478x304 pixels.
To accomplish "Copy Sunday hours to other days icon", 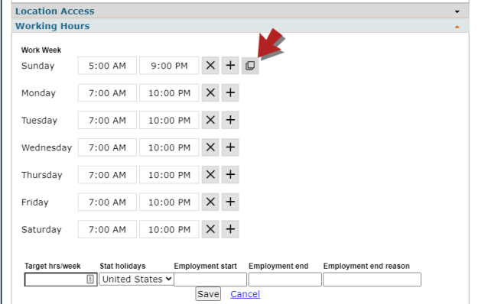I will click(250, 66).
